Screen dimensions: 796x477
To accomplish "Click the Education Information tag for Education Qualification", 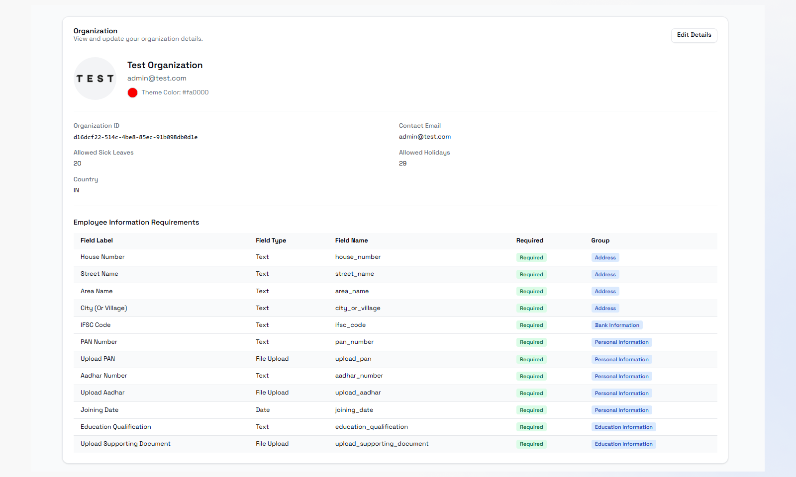I will pyautogui.click(x=623, y=427).
